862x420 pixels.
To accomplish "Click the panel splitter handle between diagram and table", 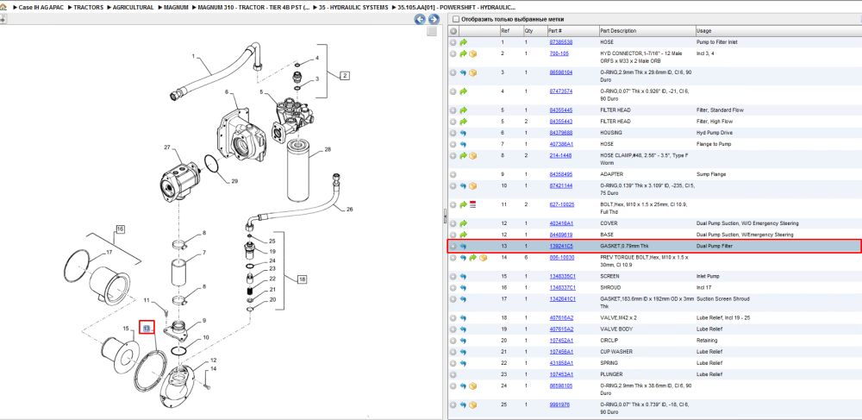I will point(445,217).
